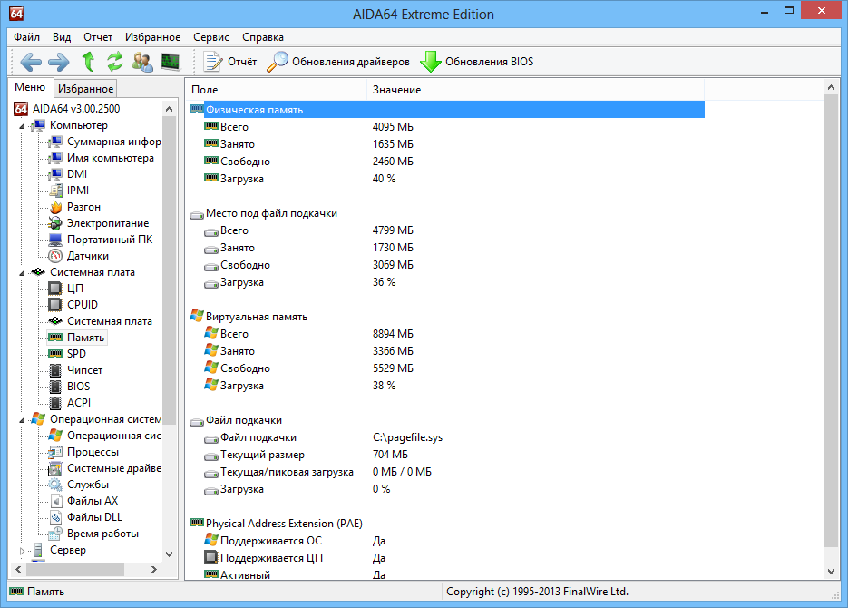This screenshot has width=848, height=608.
Task: Click the Отчёт report toolbar button
Action: point(229,62)
